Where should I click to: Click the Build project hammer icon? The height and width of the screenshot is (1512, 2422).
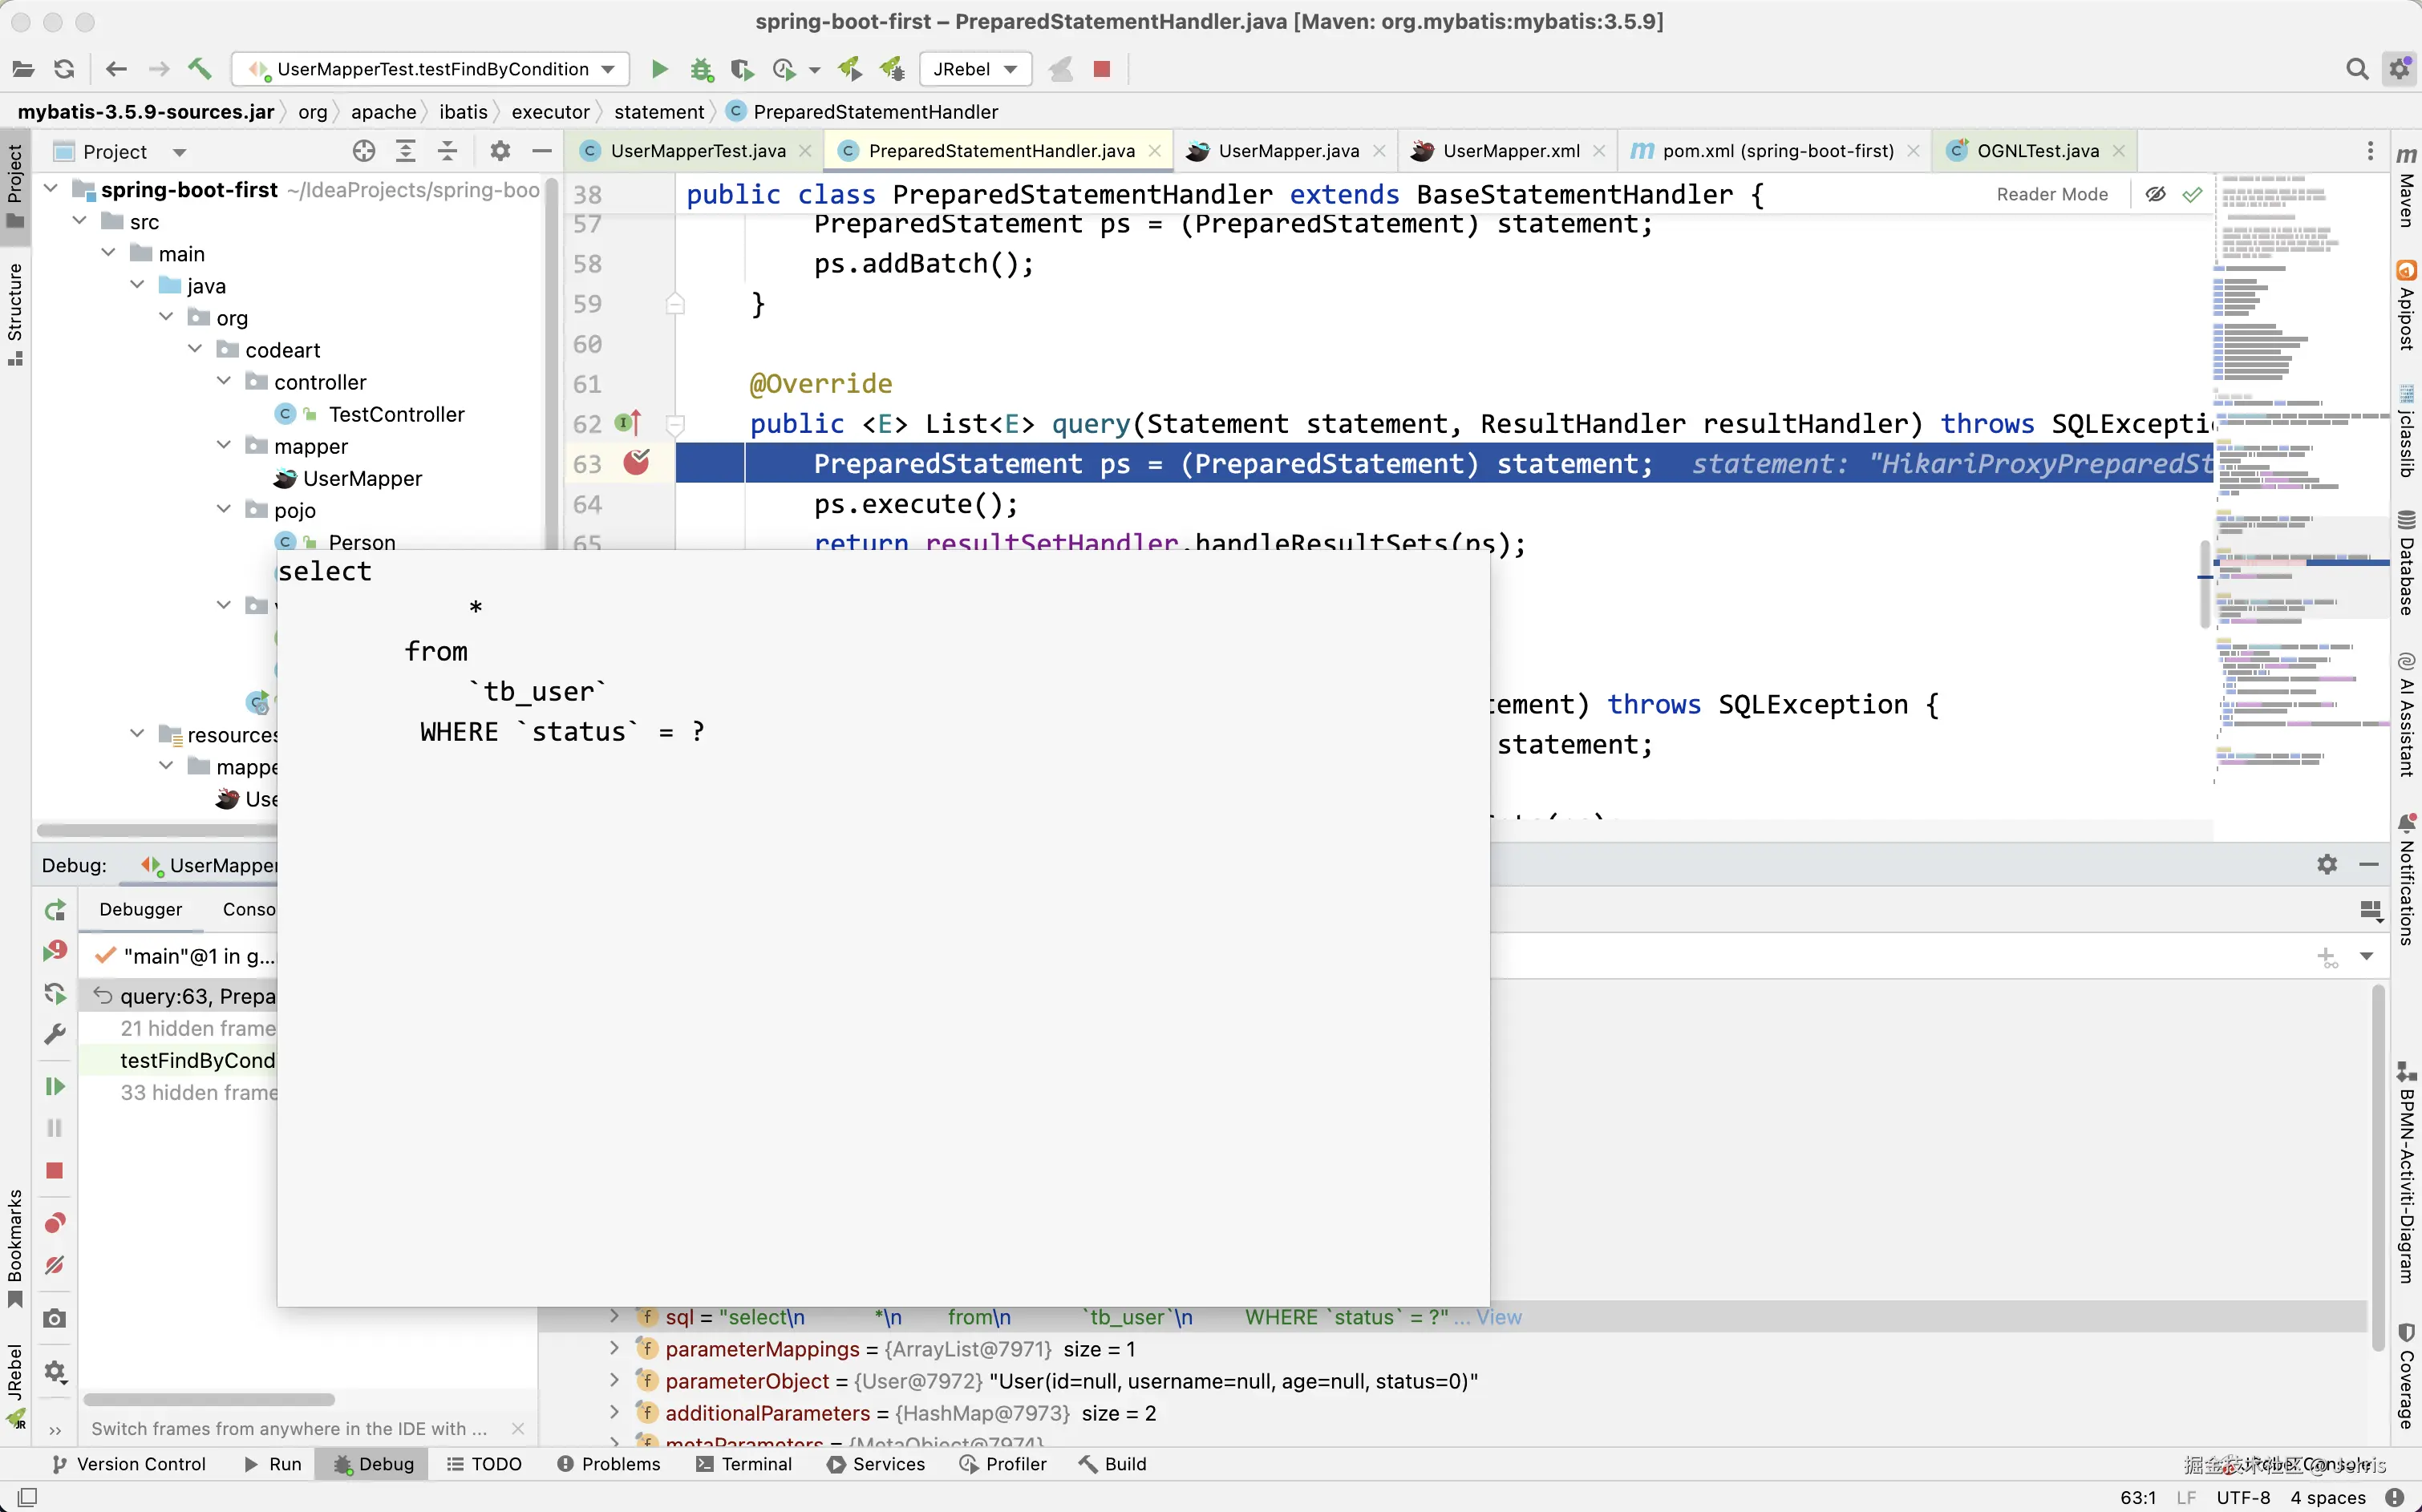[x=199, y=69]
